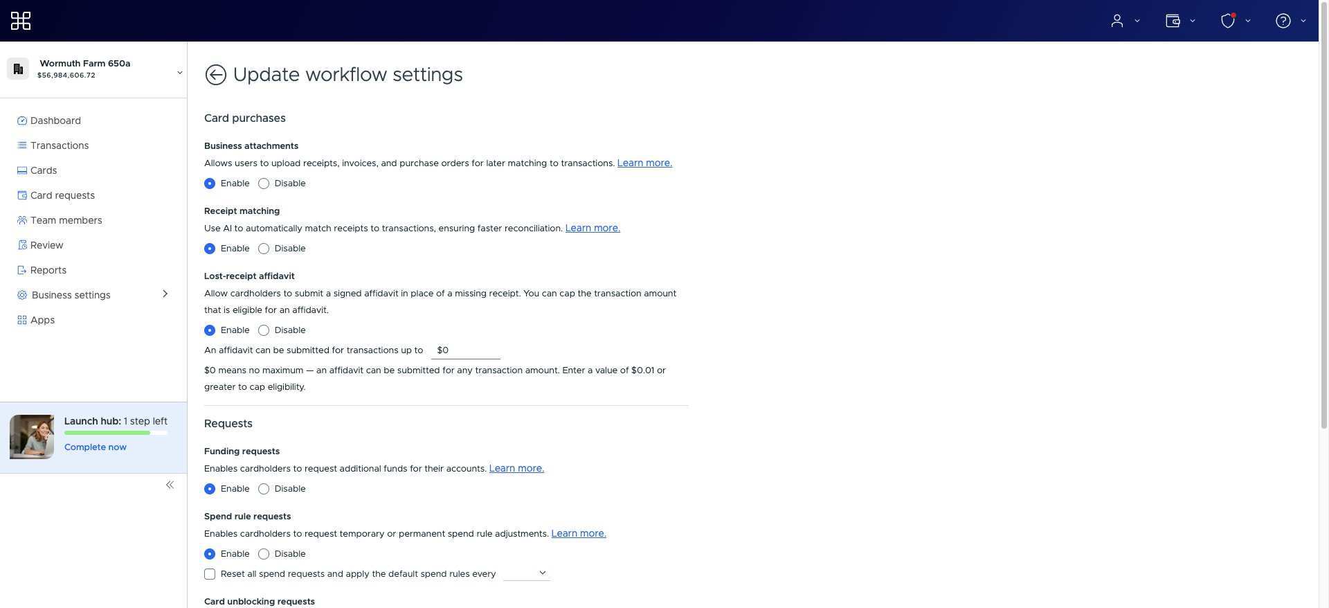Image resolution: width=1329 pixels, height=608 pixels.
Task: Click the Launch hub woman photo thumbnail
Action: click(x=32, y=437)
